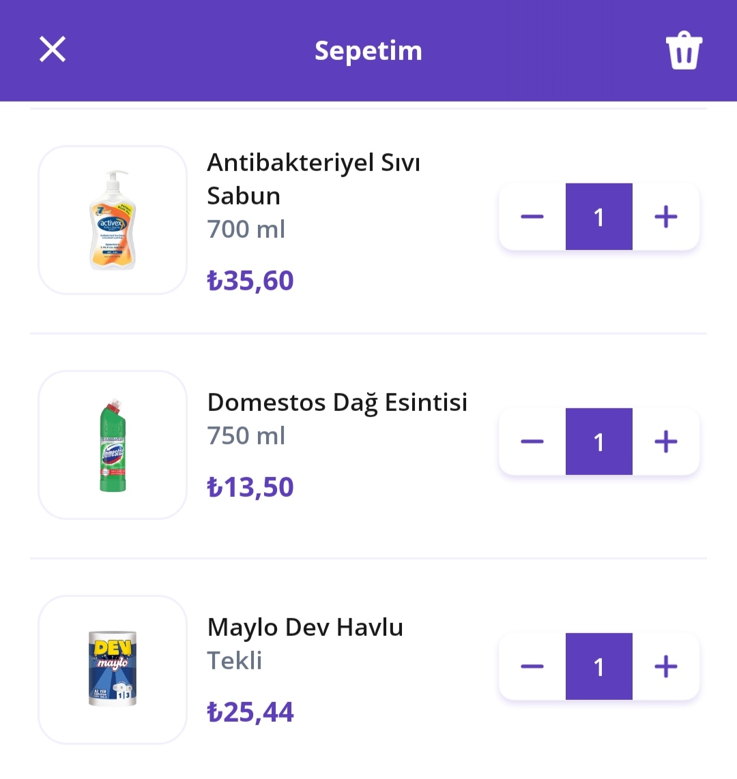Viewport: 737px width, 779px height.
Task: Tap the ₺25,44 price label
Action: tap(250, 712)
